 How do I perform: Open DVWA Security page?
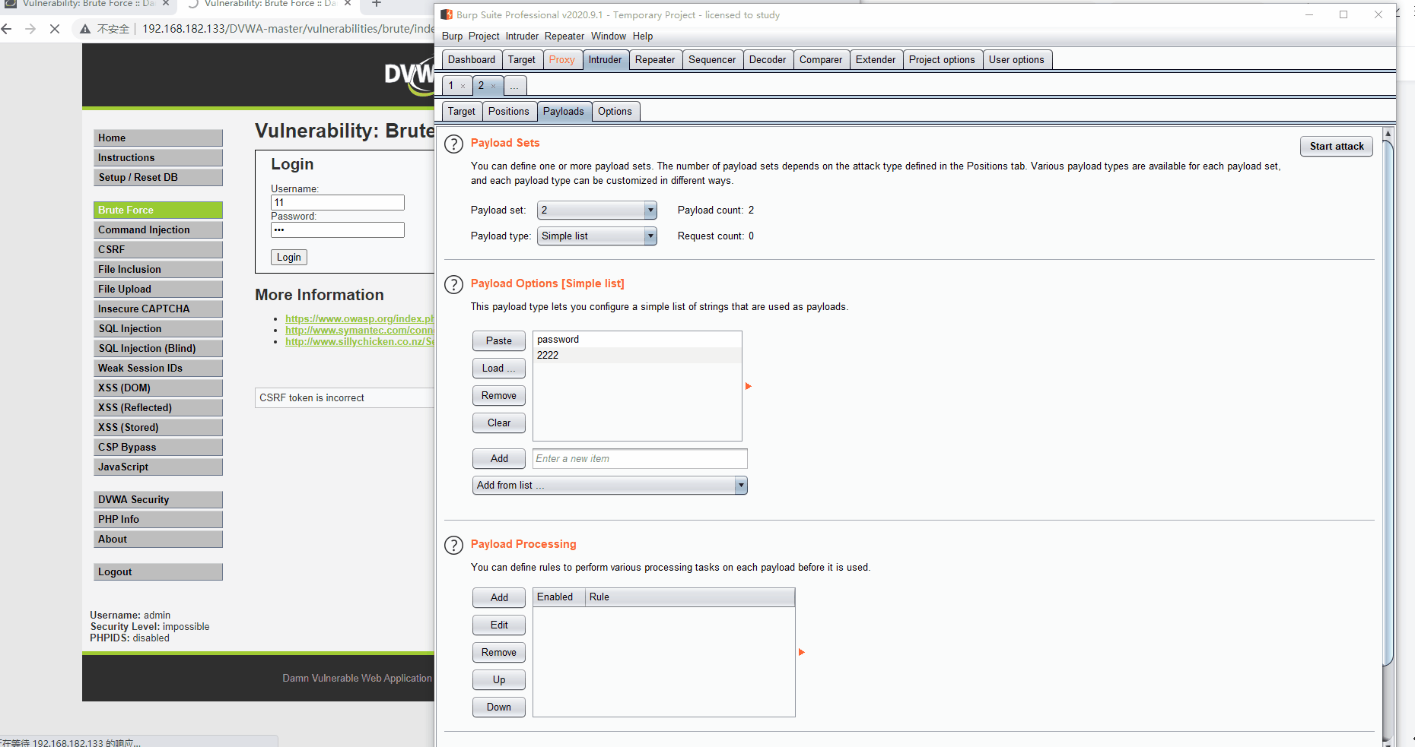158,500
